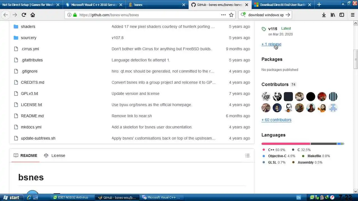Viewport: 358px width, 201px height.
Task: Open GPLv3.txt file
Action: click(29, 94)
